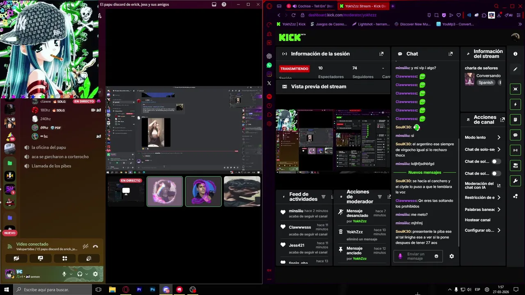This screenshot has height=295, width=525.
Task: Reload the Kick dashboard page
Action: pos(293,15)
